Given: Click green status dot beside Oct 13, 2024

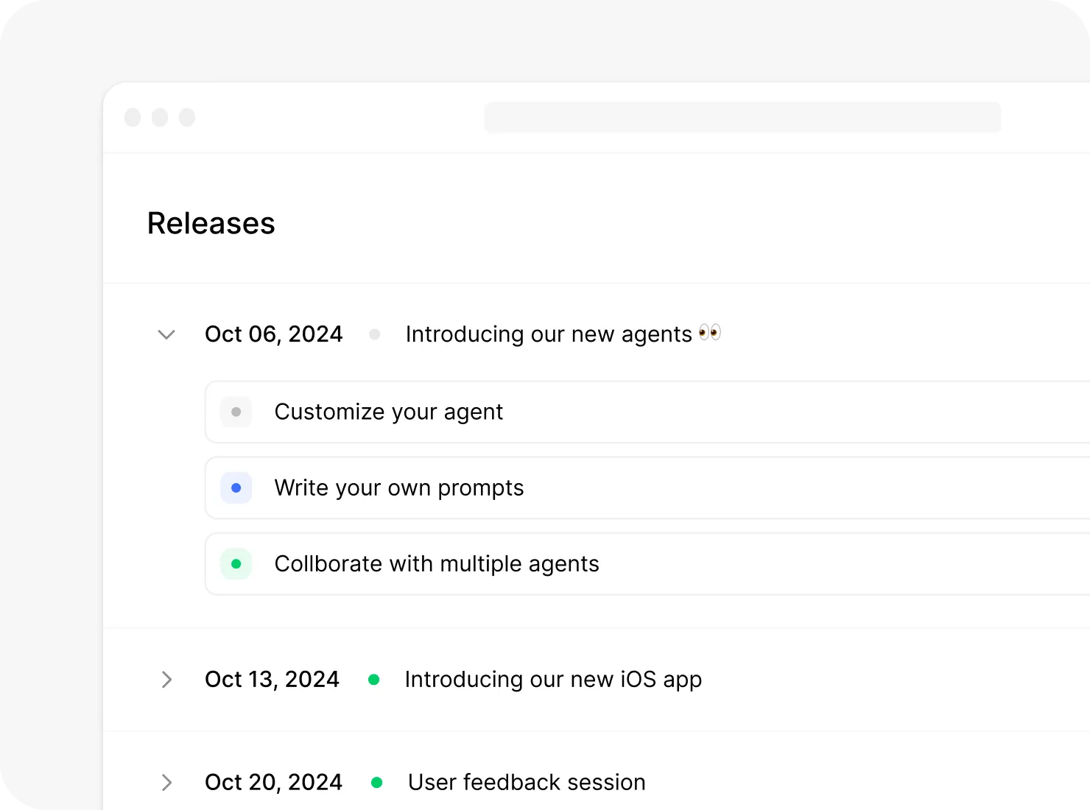Looking at the screenshot, I should 374,680.
